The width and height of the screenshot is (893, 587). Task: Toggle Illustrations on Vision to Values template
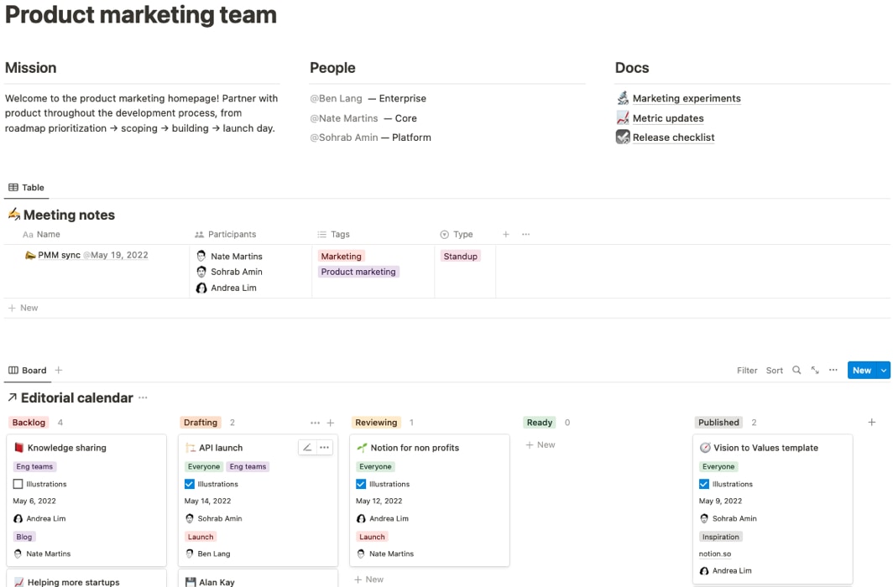click(703, 484)
